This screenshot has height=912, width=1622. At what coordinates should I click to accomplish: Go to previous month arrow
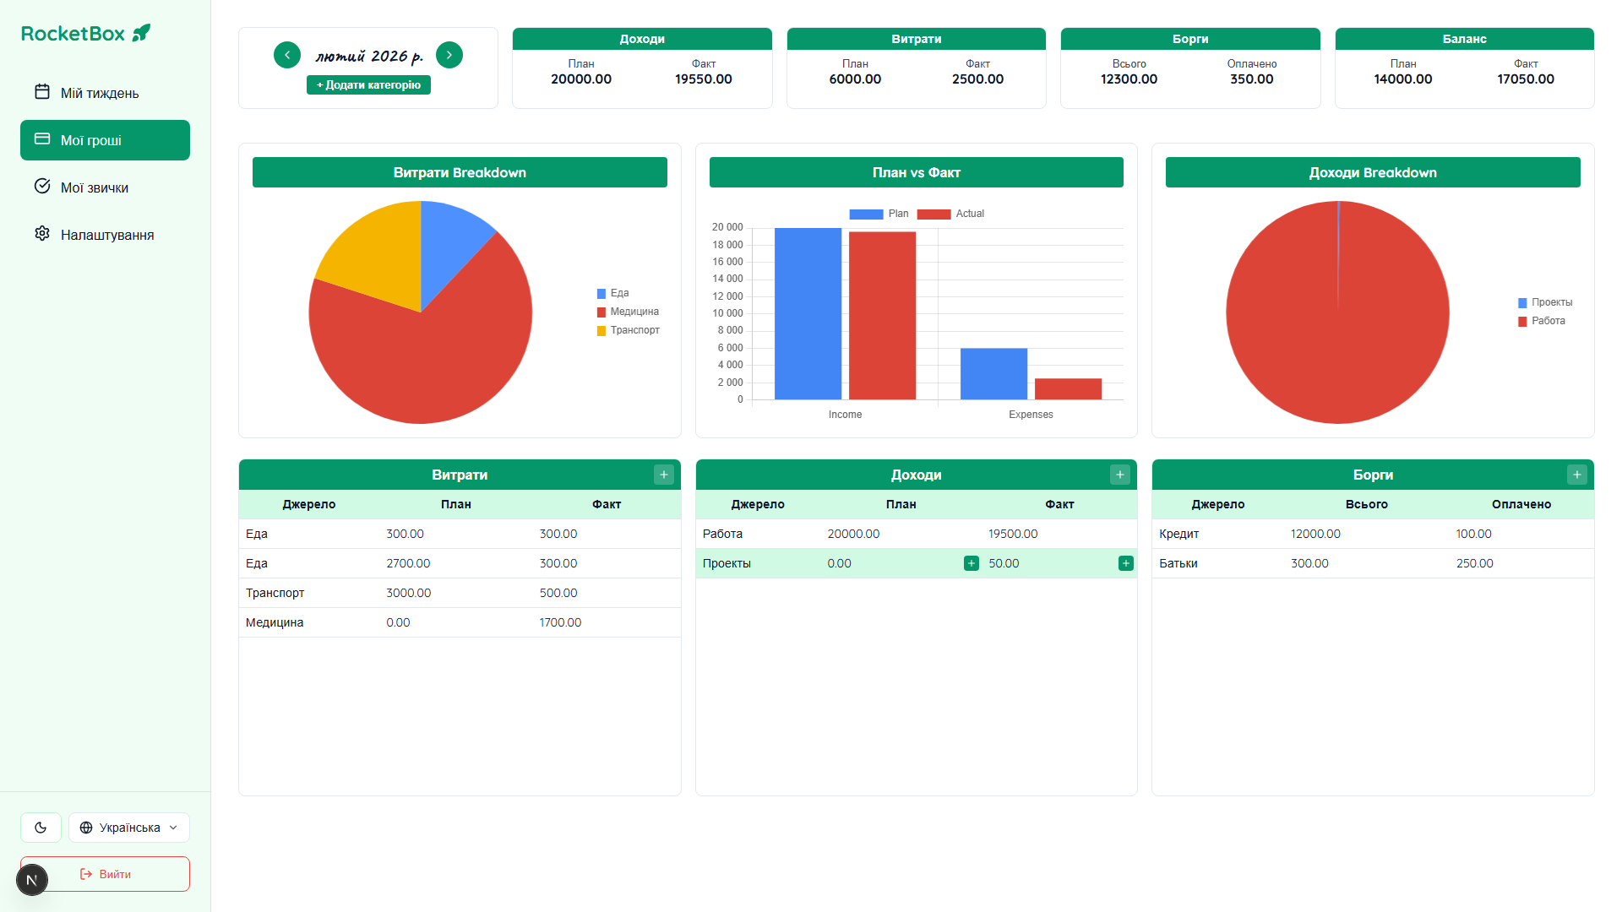[x=287, y=55]
